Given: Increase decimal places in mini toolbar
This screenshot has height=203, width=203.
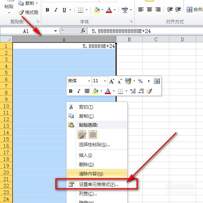Looking at the screenshot, I should [133, 91].
